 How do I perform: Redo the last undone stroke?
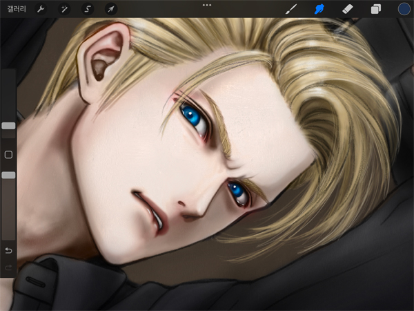click(x=8, y=267)
